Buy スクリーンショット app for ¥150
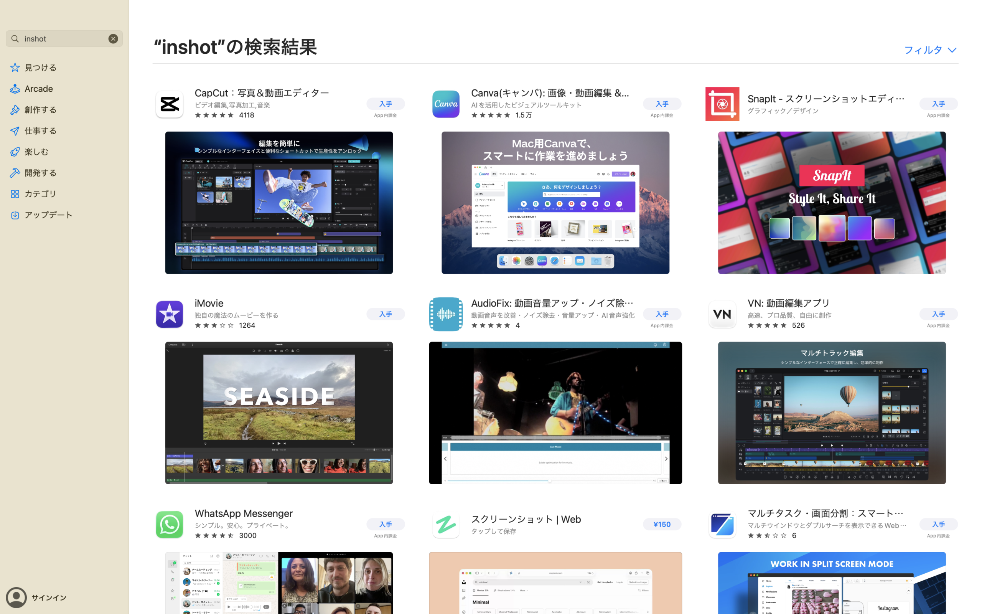 click(x=662, y=525)
